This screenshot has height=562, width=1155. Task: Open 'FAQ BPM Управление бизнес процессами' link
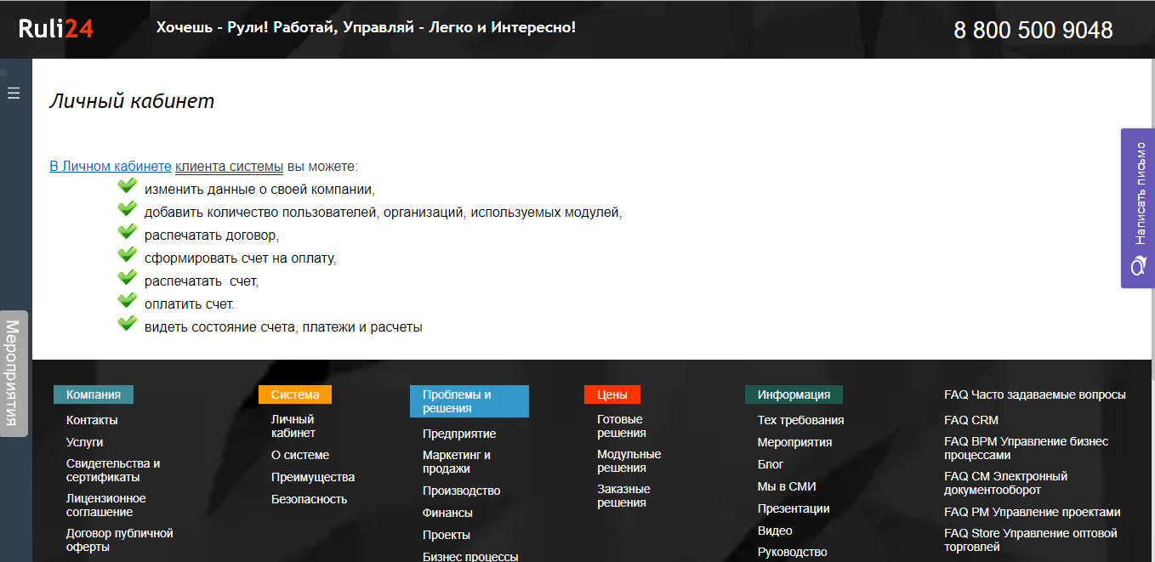tap(1027, 448)
